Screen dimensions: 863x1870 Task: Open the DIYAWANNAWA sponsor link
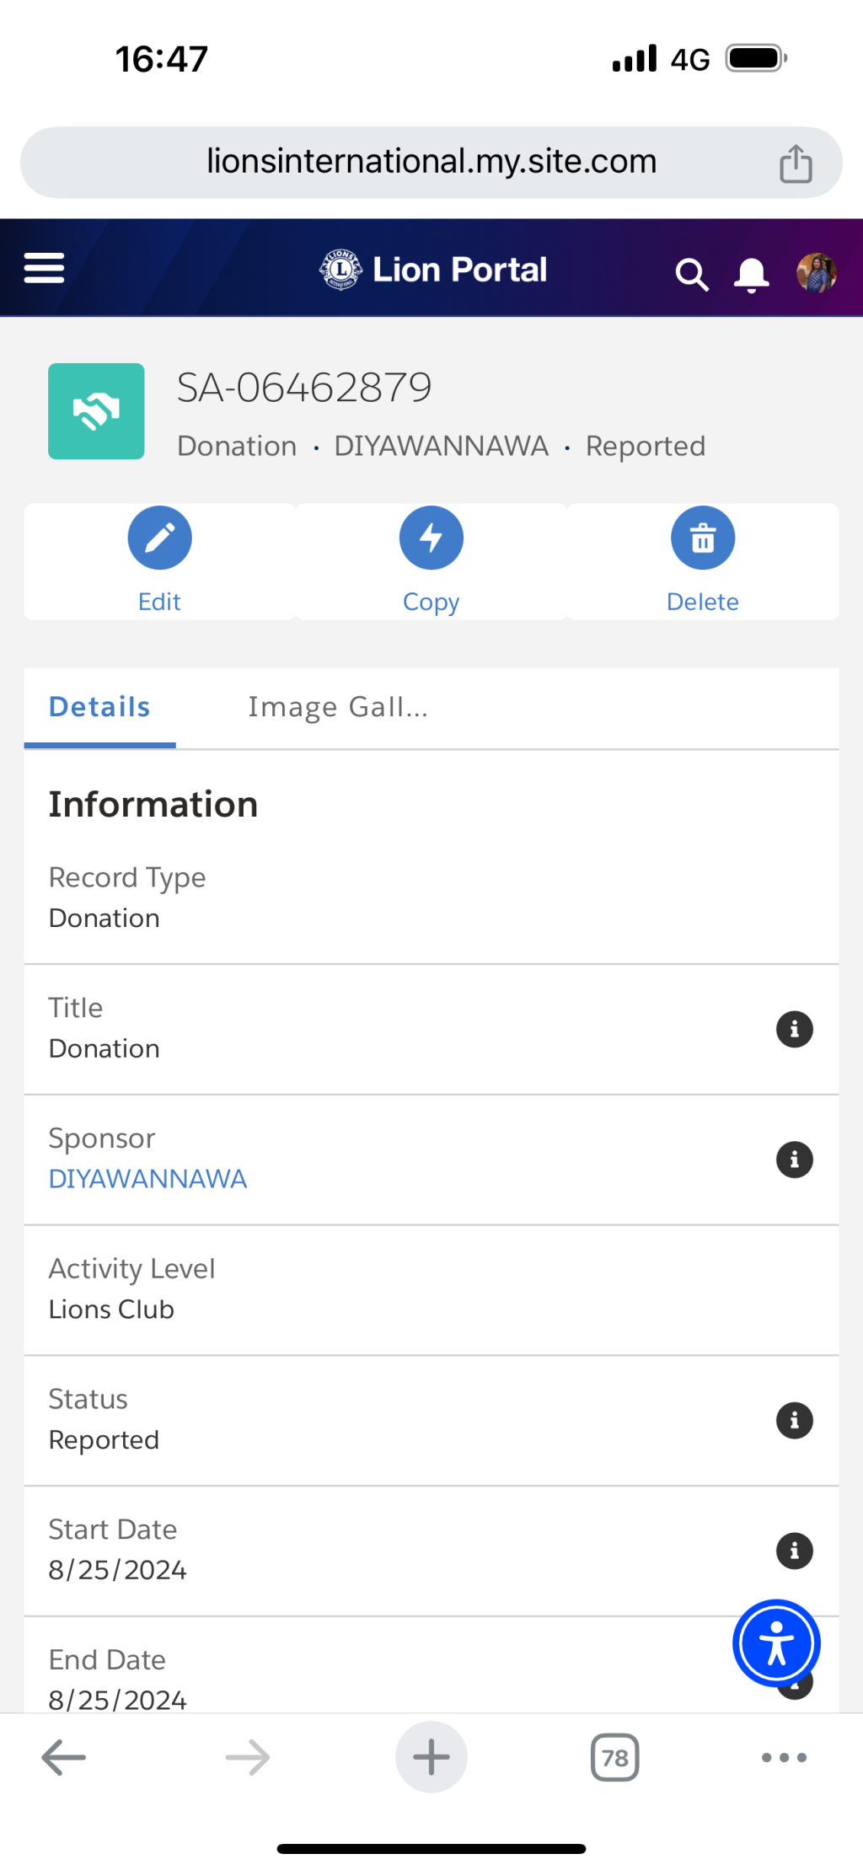tap(147, 1178)
